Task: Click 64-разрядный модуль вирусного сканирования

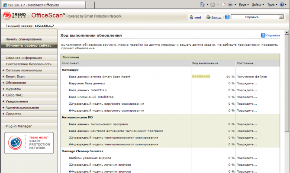Action: point(106,111)
